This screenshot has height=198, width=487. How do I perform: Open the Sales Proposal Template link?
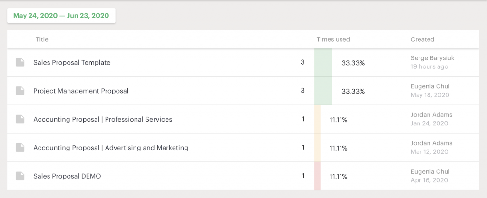[72, 63]
